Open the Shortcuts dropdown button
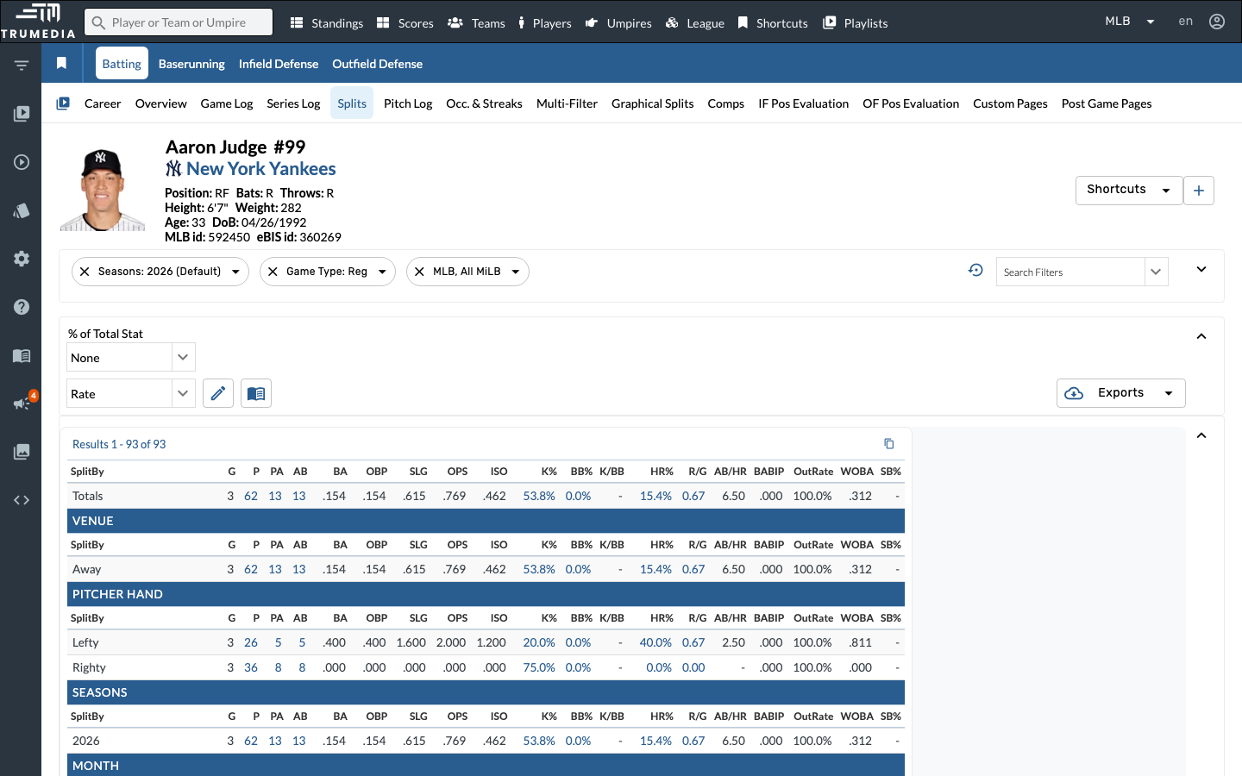This screenshot has height=776, width=1242. pyautogui.click(x=1128, y=191)
